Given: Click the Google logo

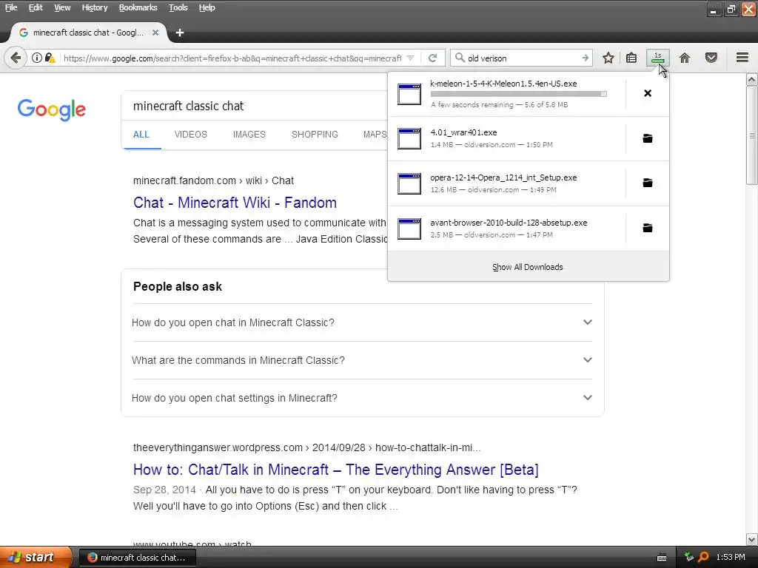Looking at the screenshot, I should (x=52, y=110).
